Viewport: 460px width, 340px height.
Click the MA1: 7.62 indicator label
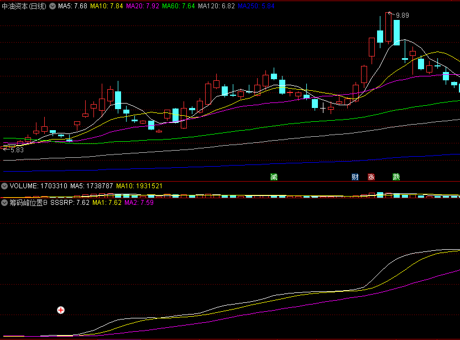tap(107, 203)
